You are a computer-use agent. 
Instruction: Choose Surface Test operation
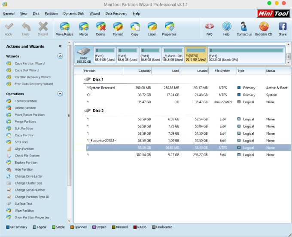click(x=23, y=203)
